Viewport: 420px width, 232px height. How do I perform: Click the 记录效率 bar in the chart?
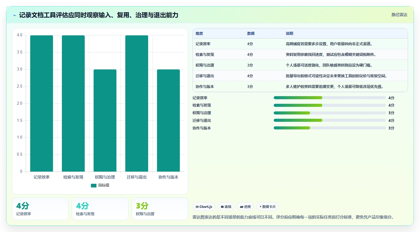click(42, 103)
